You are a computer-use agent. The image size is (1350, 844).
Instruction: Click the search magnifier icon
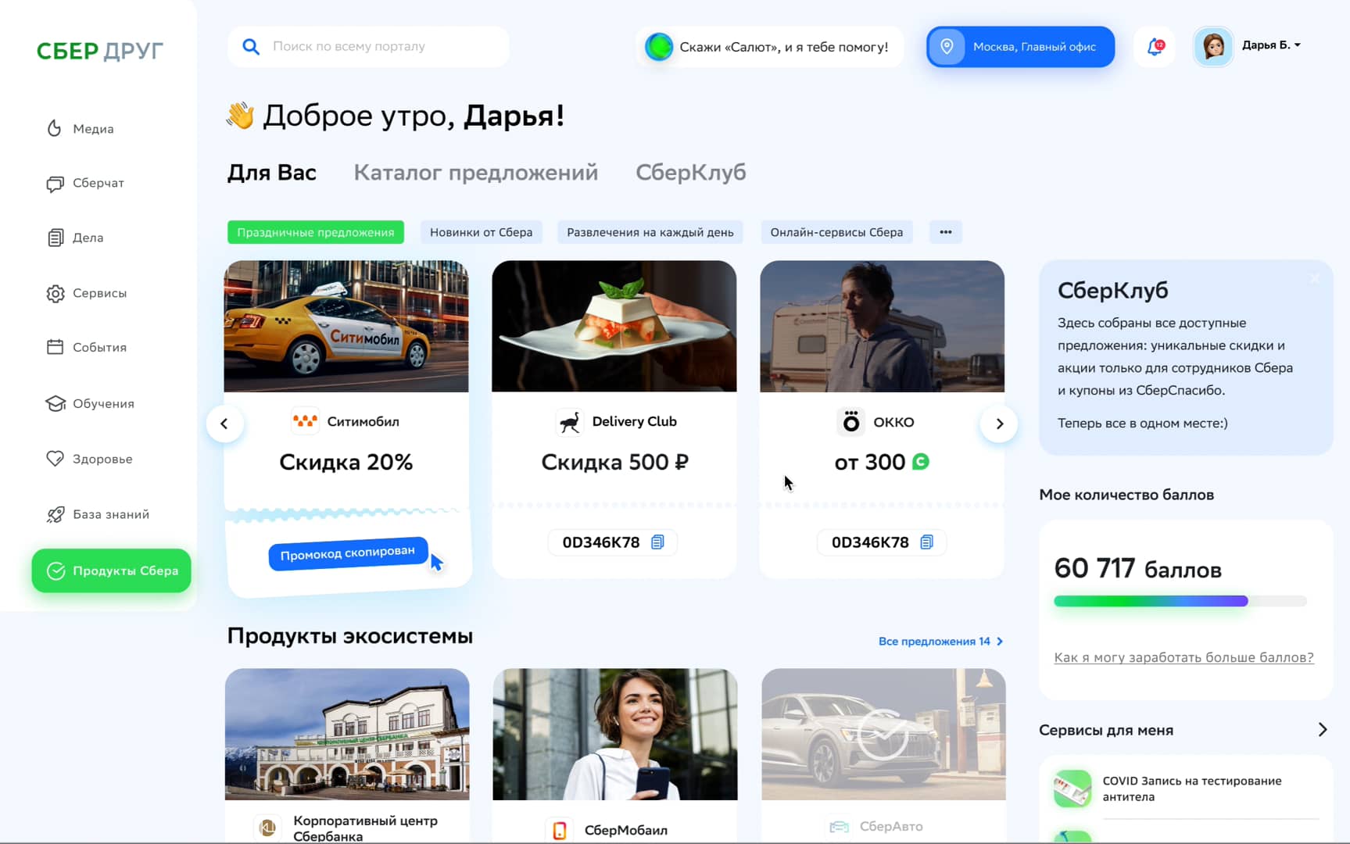251,46
